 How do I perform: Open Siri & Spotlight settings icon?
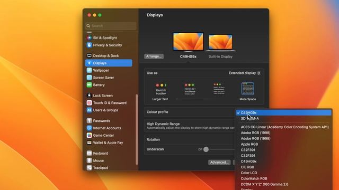(89, 37)
